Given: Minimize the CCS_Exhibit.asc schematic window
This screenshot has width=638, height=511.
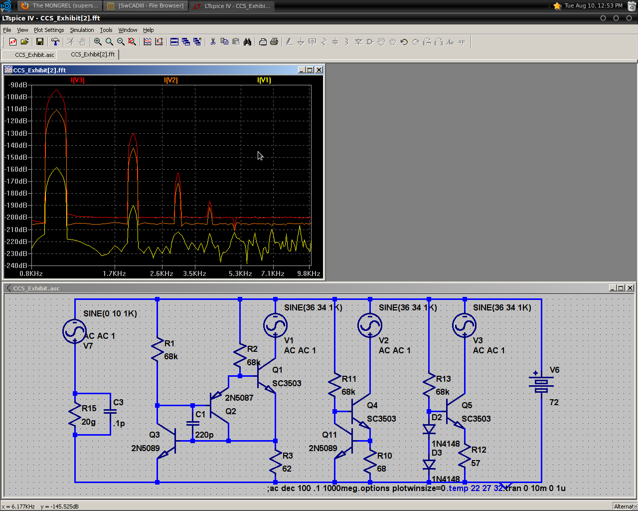Looking at the screenshot, I should pos(613,288).
